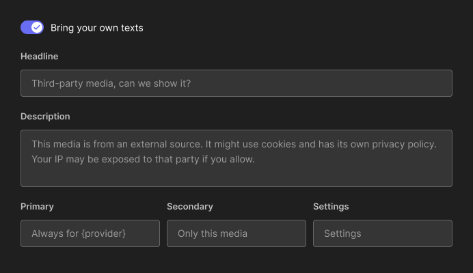
Task: Click the Secondary field label
Action: click(x=189, y=206)
